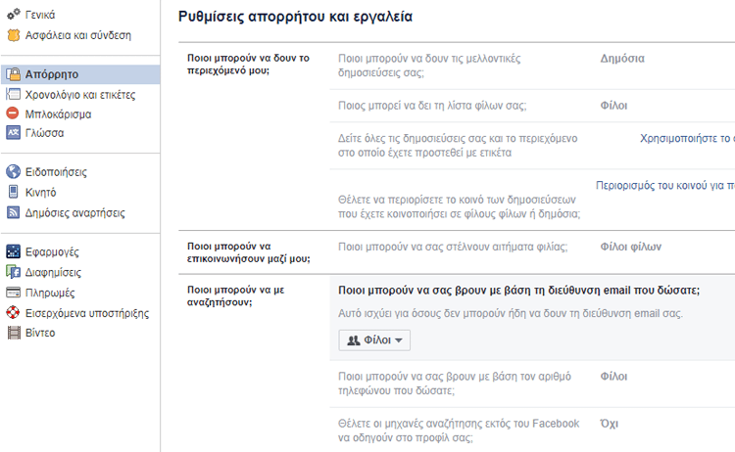The image size is (735, 452).
Task: Click the mobile phone icon for Κινητό
Action: click(13, 192)
